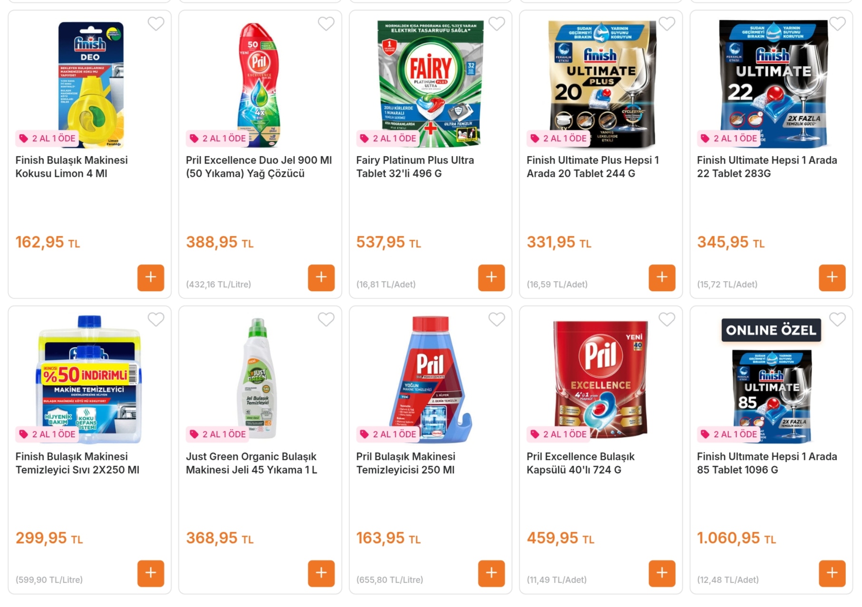The image size is (862, 607).
Task: Add Fairy Platinum Plus Ultra Tablet to cart
Action: tap(491, 277)
